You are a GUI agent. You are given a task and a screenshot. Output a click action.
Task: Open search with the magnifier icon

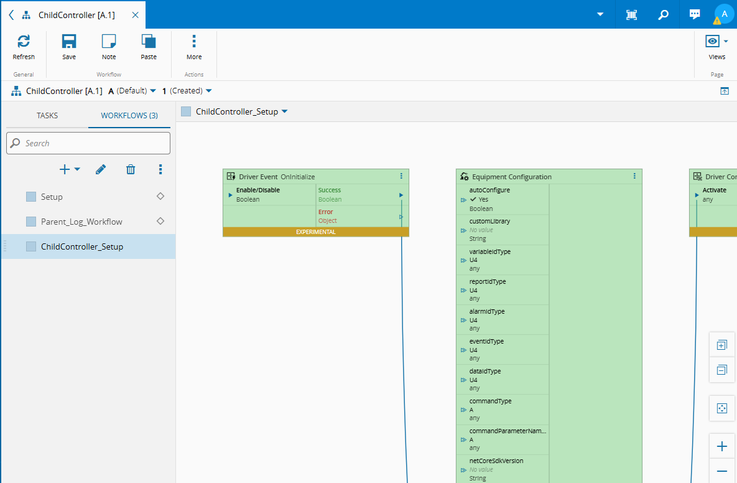(x=664, y=14)
